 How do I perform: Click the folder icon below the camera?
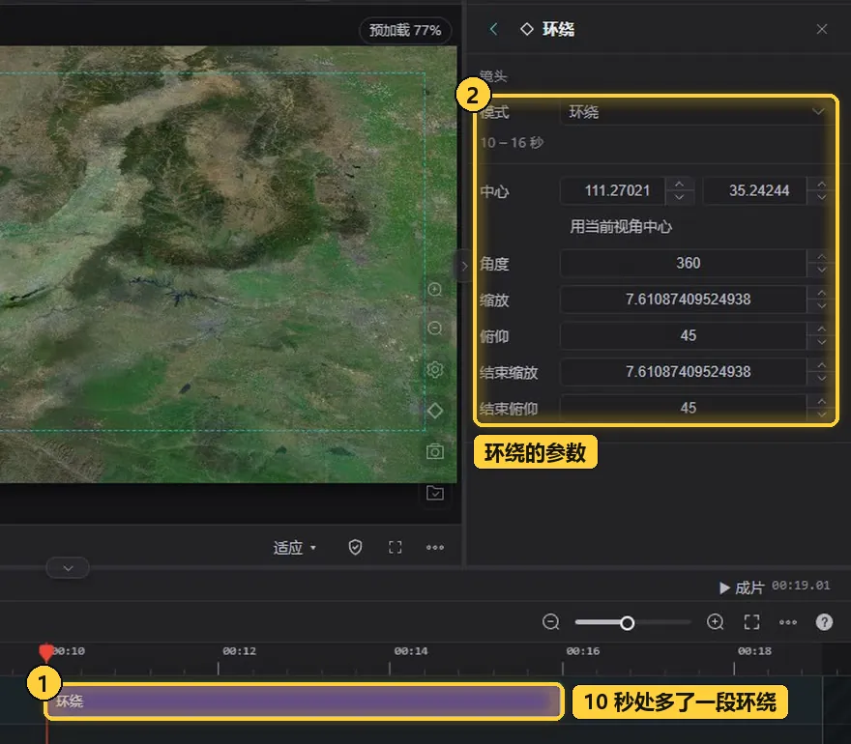click(x=435, y=493)
